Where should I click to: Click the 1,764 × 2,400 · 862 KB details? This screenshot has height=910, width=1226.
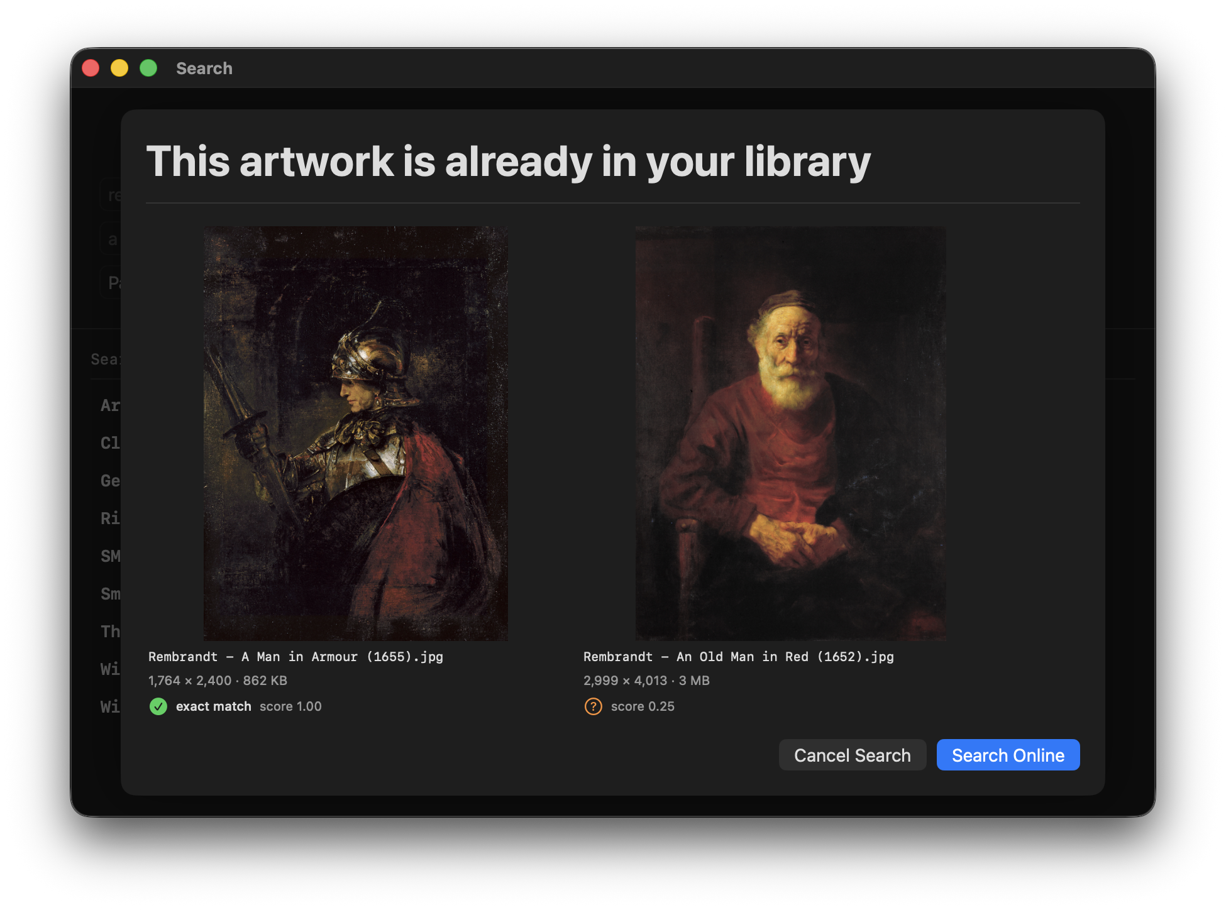pyautogui.click(x=218, y=681)
